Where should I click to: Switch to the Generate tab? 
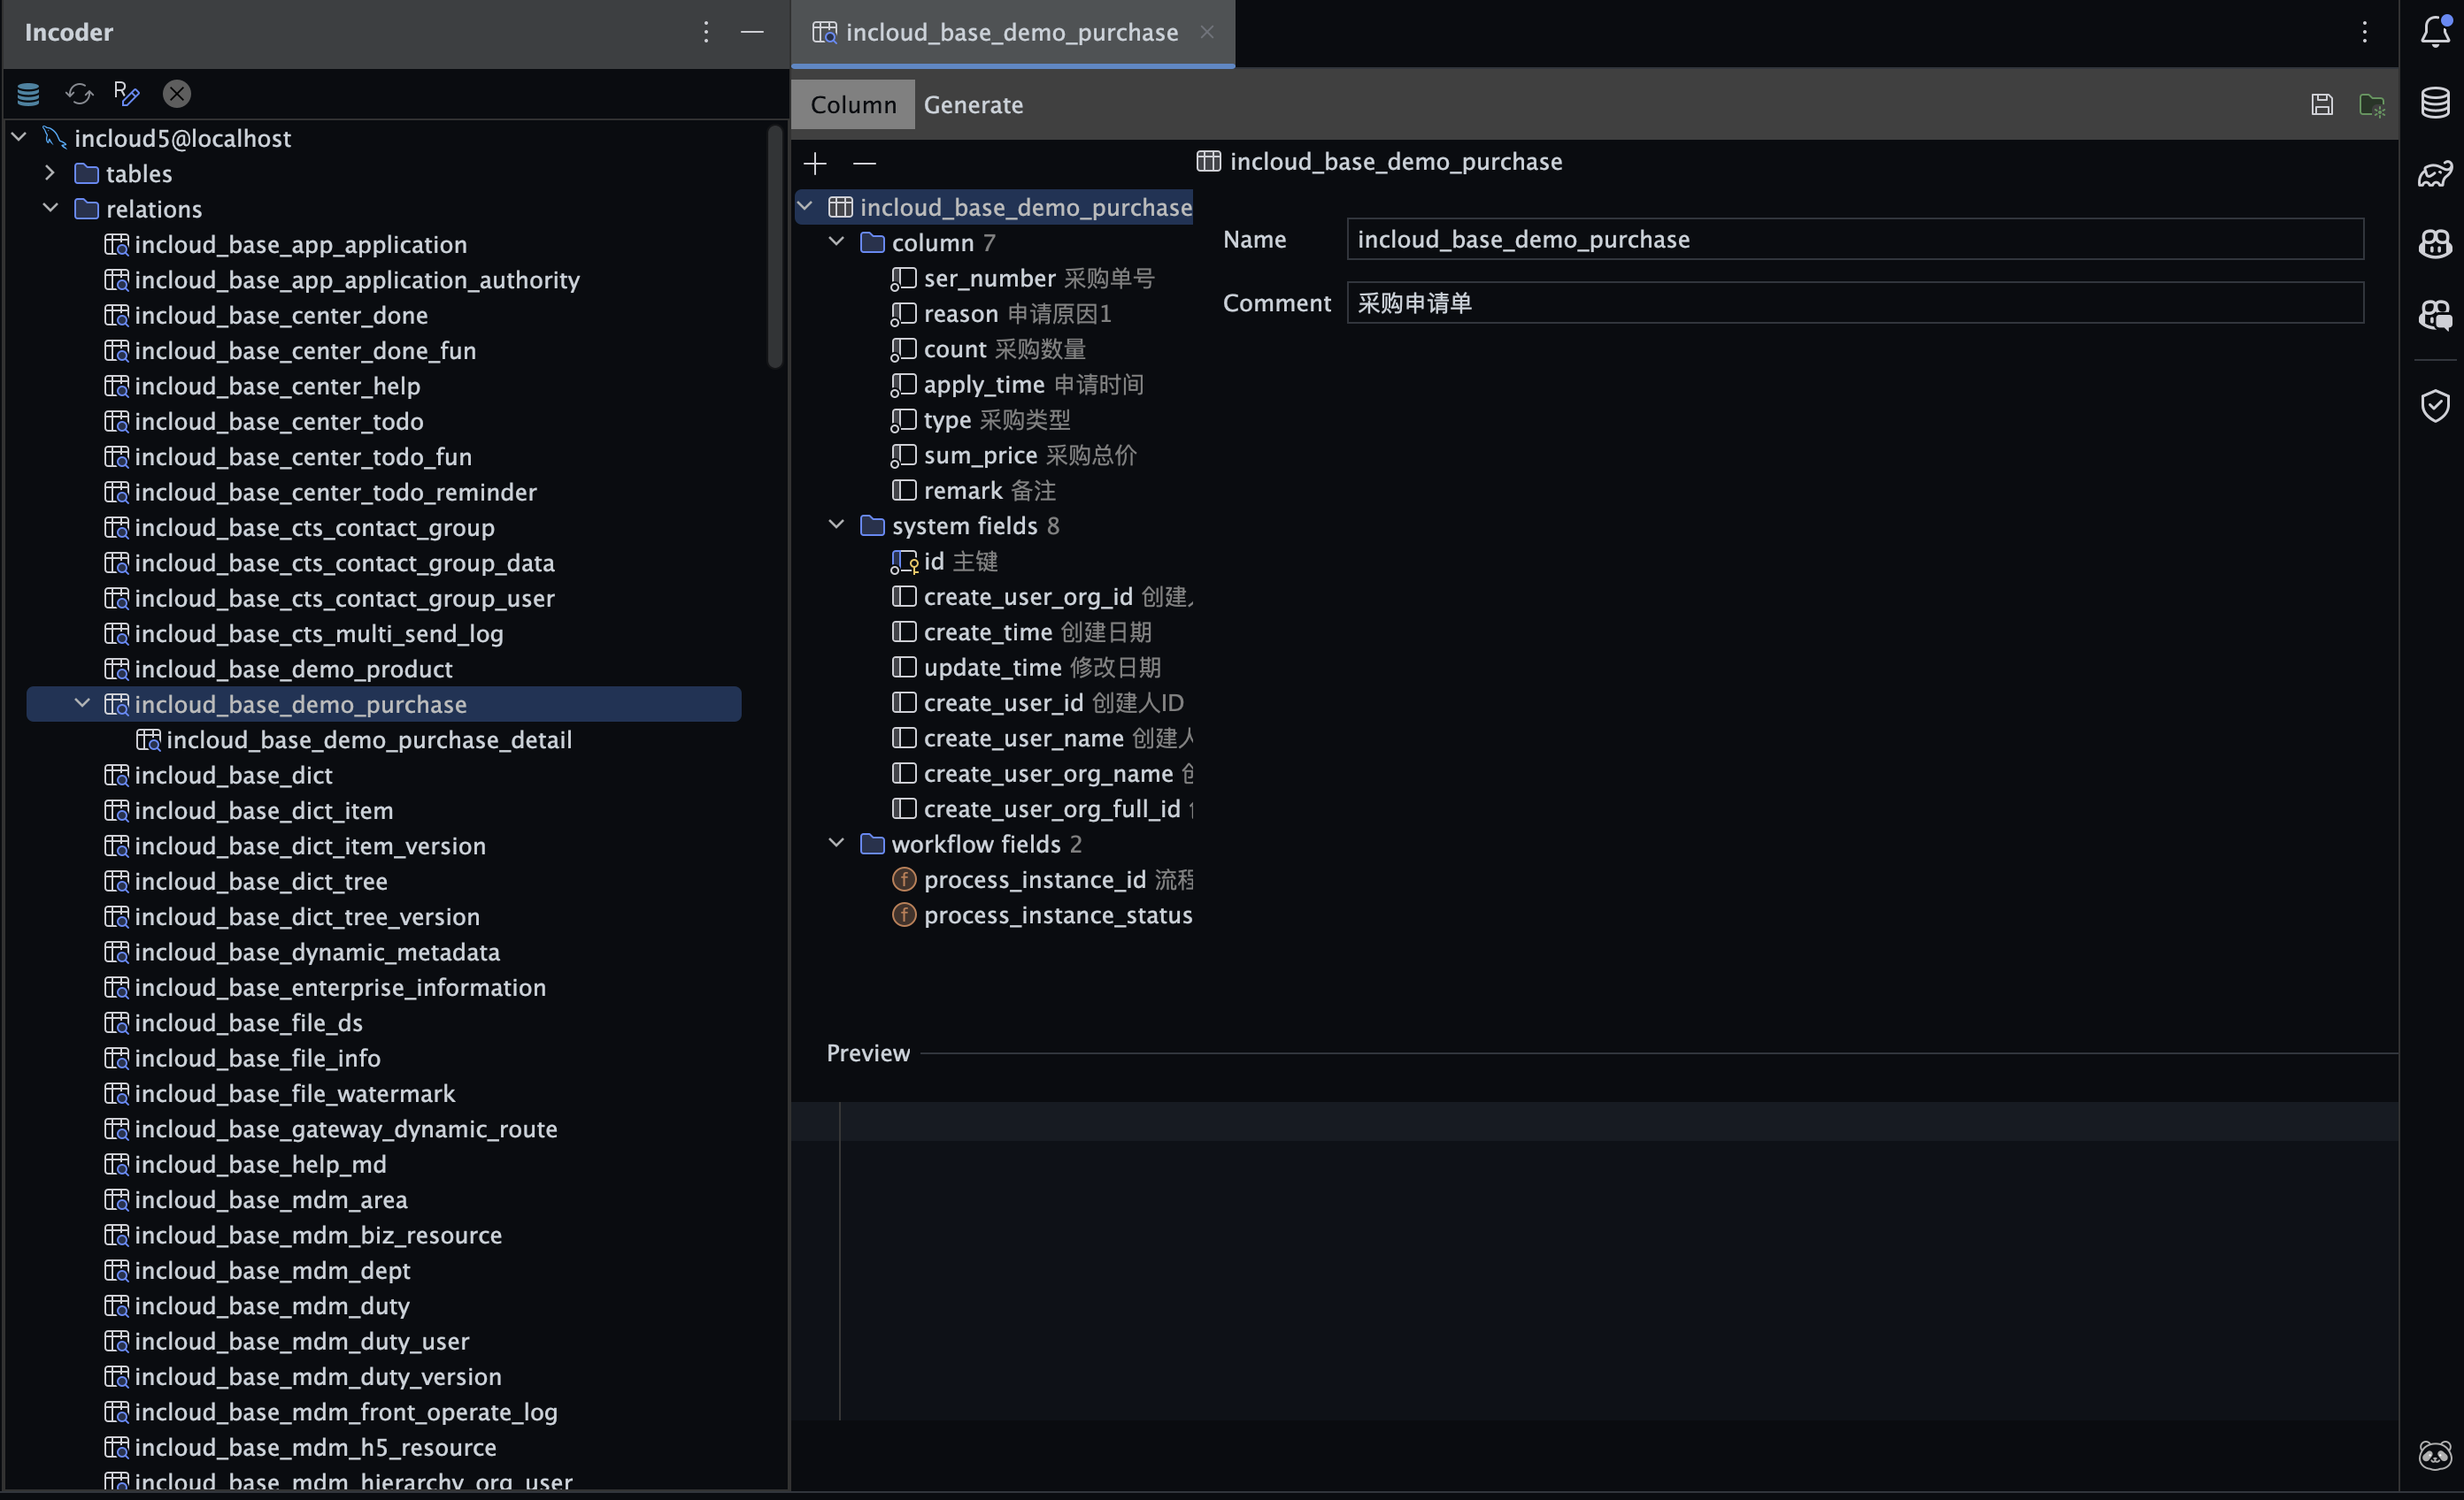974,104
